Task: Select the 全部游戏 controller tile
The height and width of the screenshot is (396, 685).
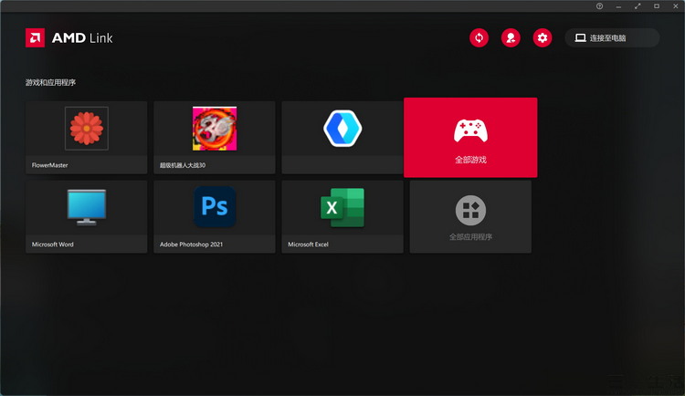Action: pos(470,138)
